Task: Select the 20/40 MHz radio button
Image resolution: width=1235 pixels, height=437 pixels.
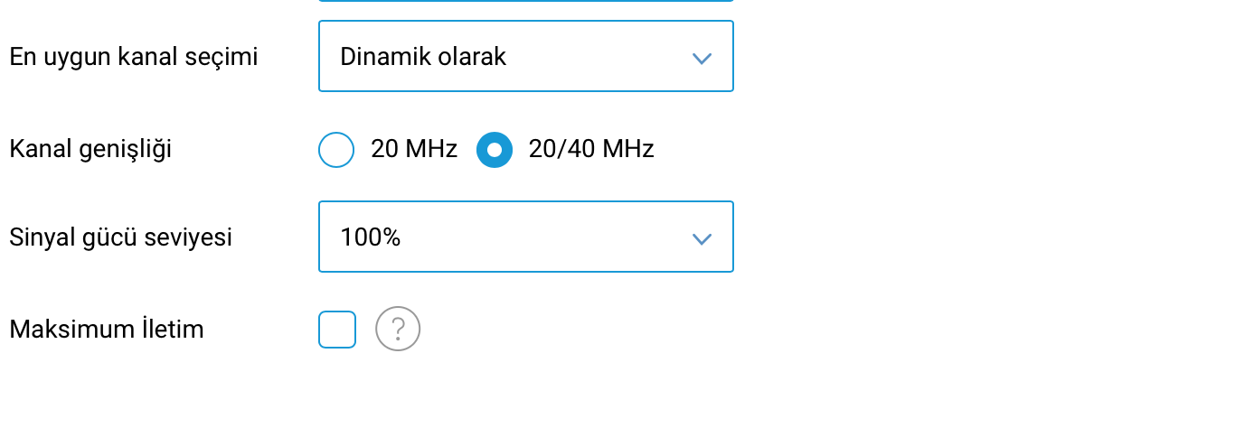Action: [x=495, y=150]
